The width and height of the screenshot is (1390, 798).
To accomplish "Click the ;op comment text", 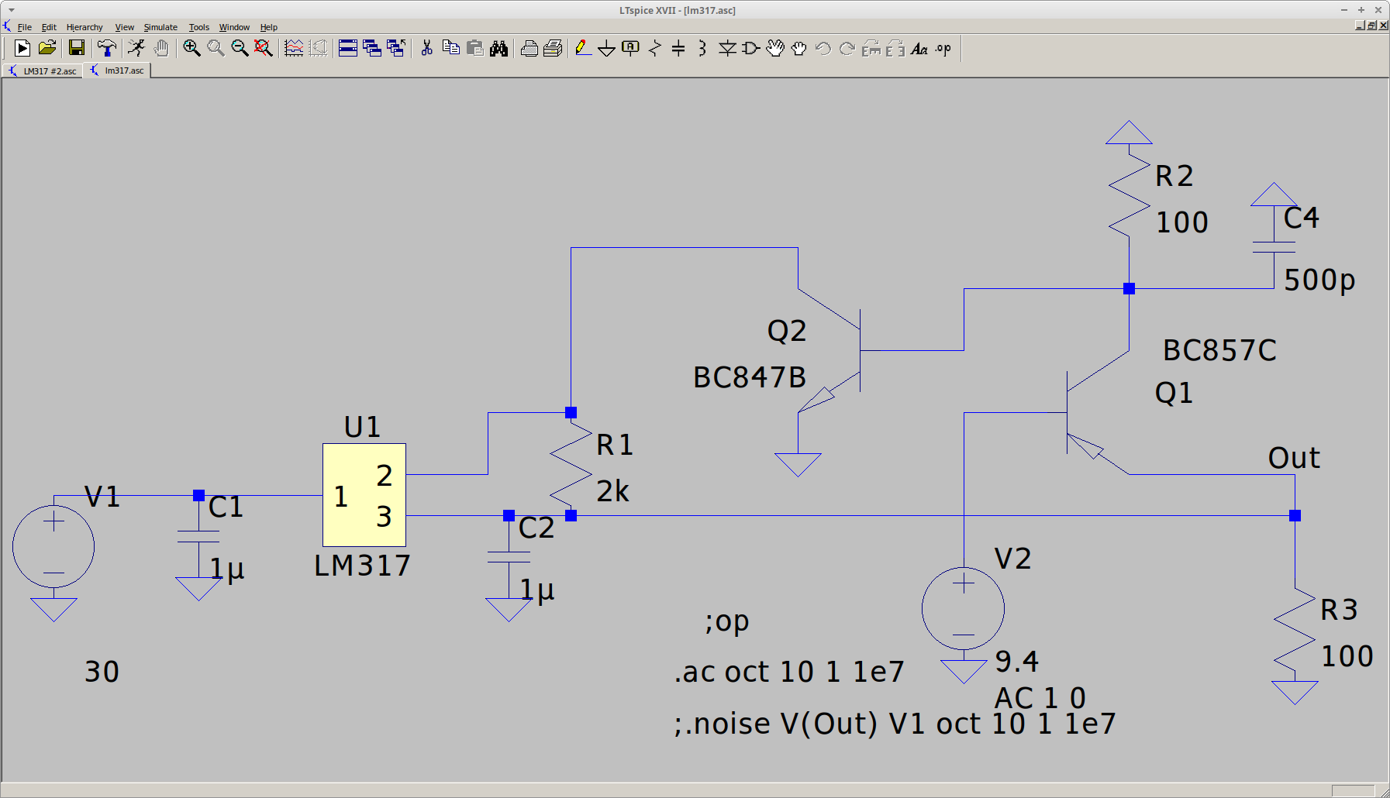I will [727, 621].
